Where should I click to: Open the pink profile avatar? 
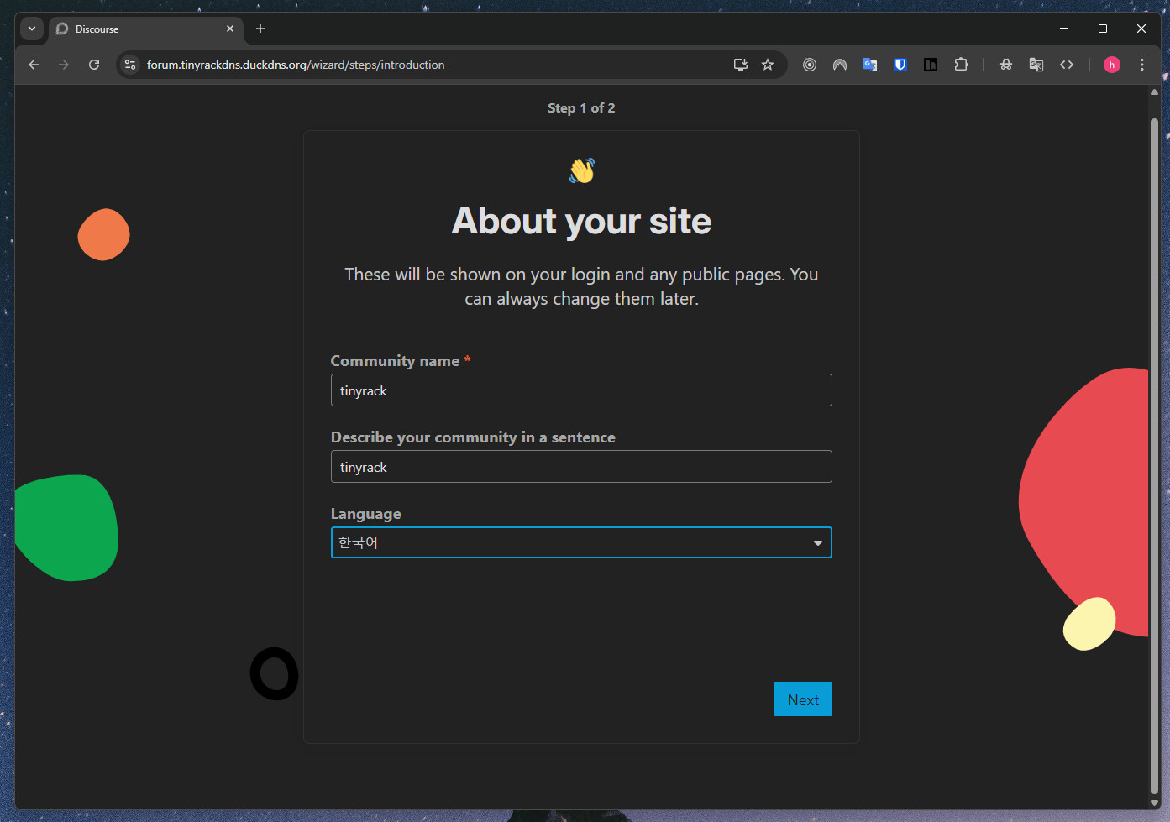1112,65
